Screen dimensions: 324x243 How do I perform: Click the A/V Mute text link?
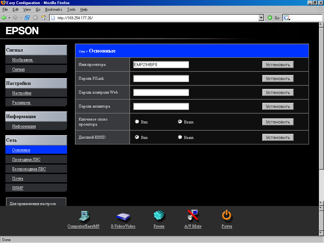click(x=193, y=226)
